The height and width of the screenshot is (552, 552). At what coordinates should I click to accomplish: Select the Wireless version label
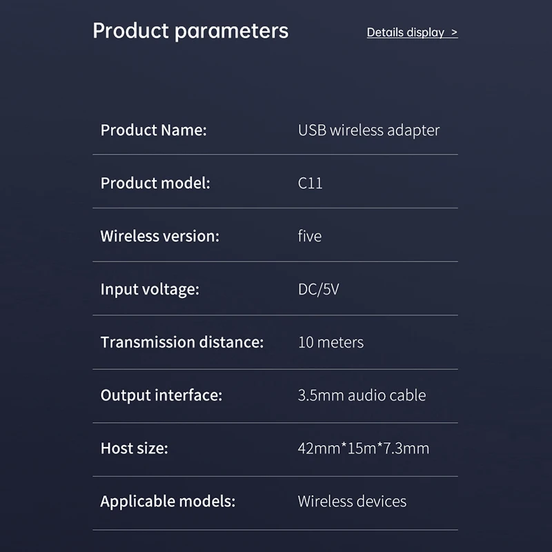click(159, 236)
